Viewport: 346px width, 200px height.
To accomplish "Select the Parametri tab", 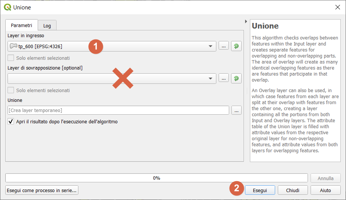I will (21, 25).
